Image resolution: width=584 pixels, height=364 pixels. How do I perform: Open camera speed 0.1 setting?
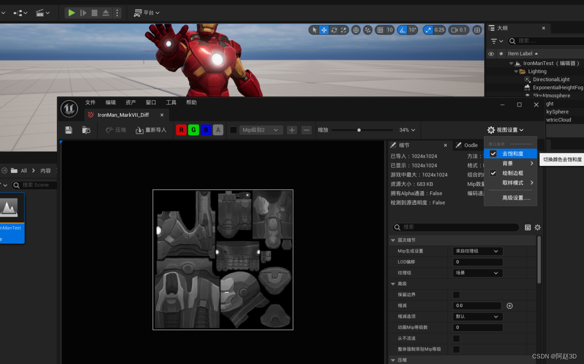459,30
